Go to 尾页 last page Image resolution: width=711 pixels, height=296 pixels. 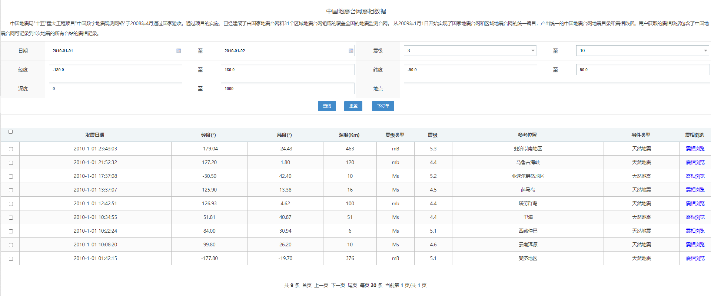(x=352, y=285)
